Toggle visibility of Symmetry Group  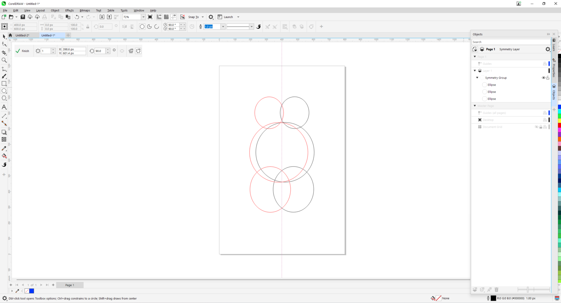tap(543, 78)
